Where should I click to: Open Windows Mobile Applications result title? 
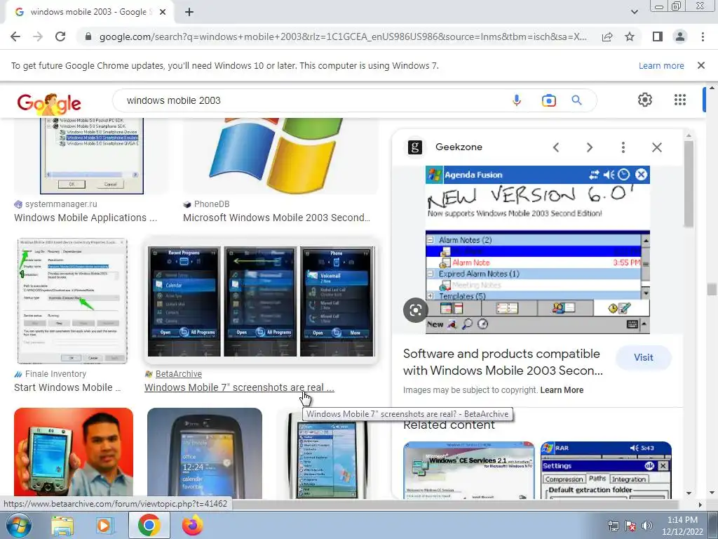tap(86, 218)
